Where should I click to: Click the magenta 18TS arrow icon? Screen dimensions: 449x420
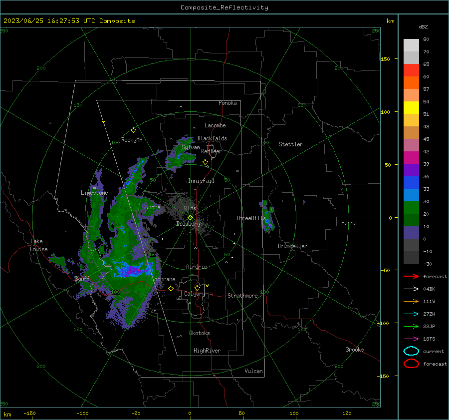pos(411,339)
